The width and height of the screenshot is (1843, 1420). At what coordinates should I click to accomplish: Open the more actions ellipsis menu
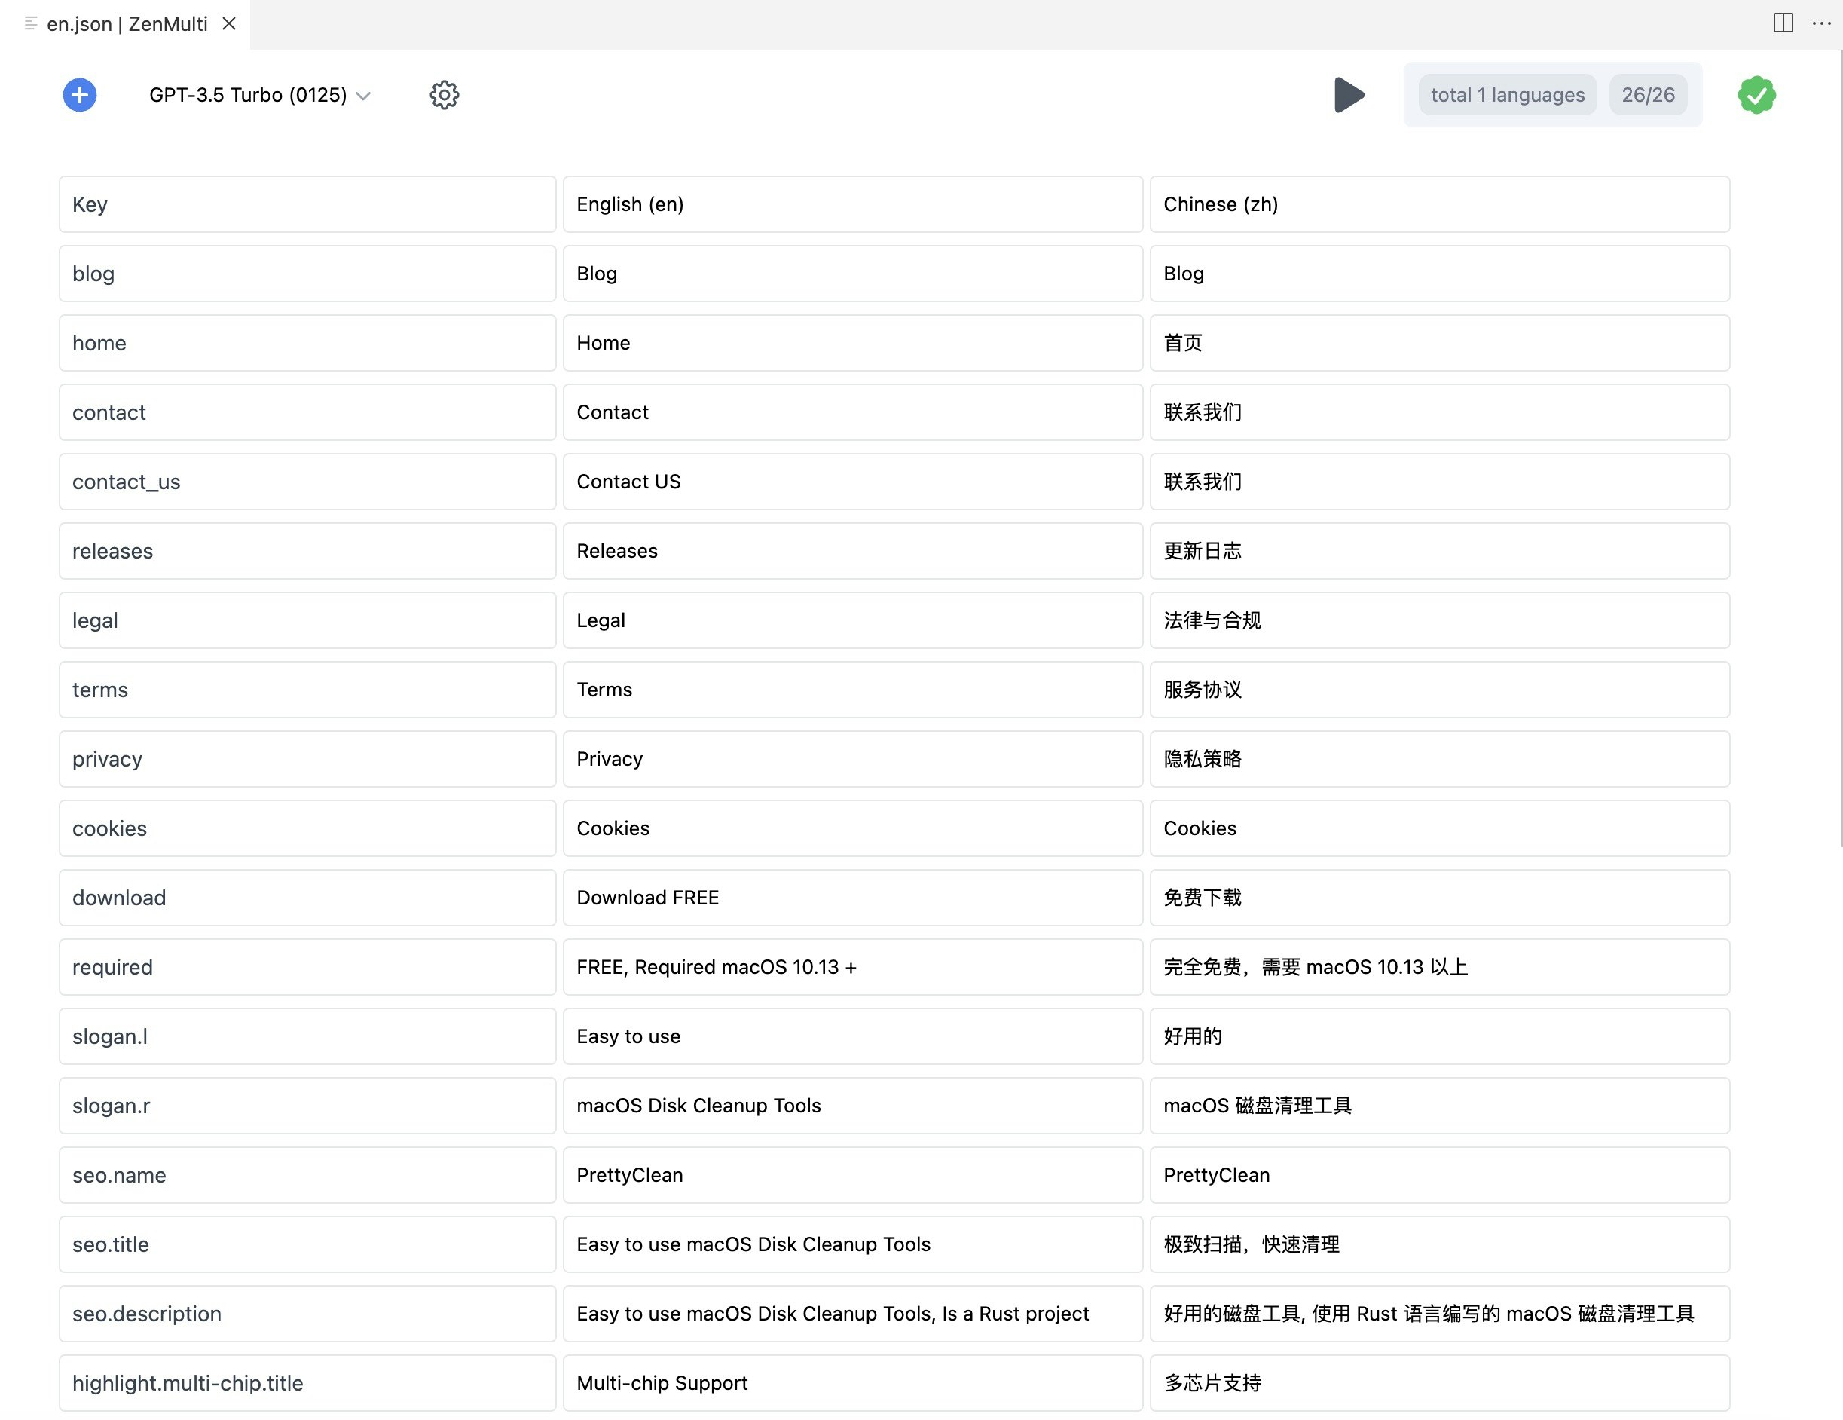[1821, 23]
